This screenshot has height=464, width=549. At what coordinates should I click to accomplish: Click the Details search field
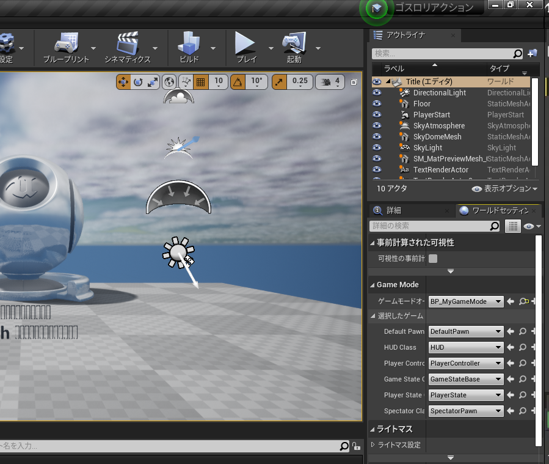[431, 226]
